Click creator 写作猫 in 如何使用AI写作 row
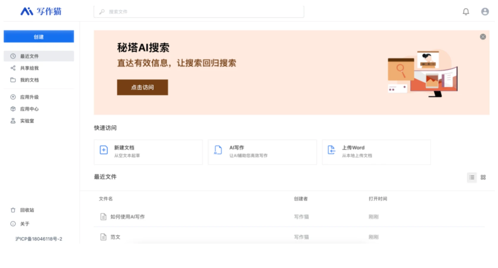498x268 pixels. pos(301,217)
